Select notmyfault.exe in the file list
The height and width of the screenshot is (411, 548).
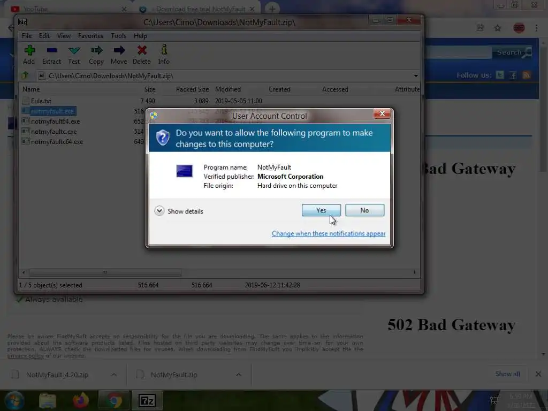pos(52,111)
